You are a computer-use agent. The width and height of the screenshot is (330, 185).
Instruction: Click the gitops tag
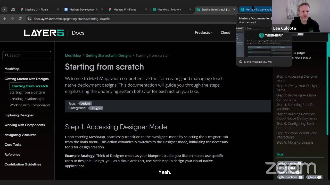(x=314, y=177)
